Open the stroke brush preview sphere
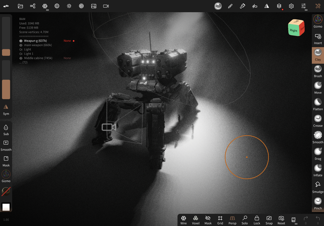Viewport: 324px width, 226px height. click(x=218, y=6)
